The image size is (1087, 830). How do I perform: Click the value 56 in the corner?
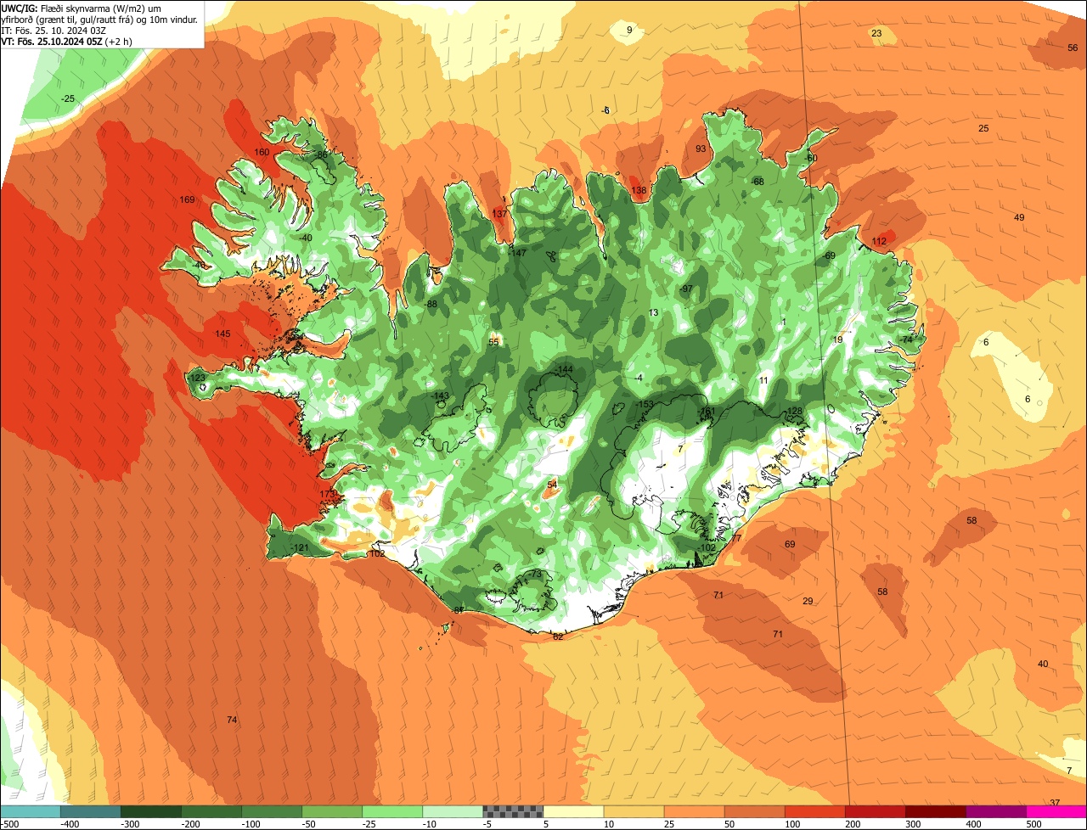(1073, 48)
